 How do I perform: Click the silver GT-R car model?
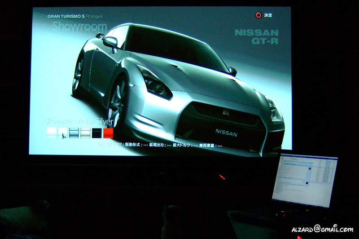click(179, 89)
